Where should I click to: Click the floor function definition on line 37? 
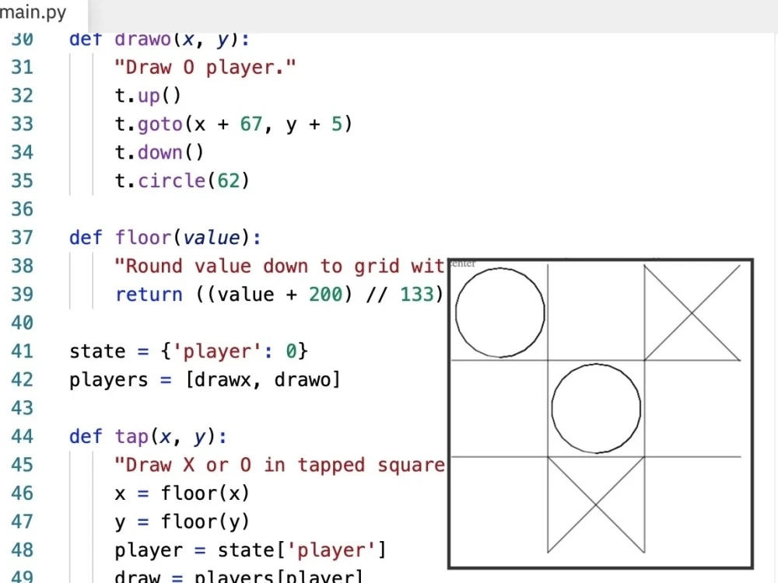coord(142,237)
